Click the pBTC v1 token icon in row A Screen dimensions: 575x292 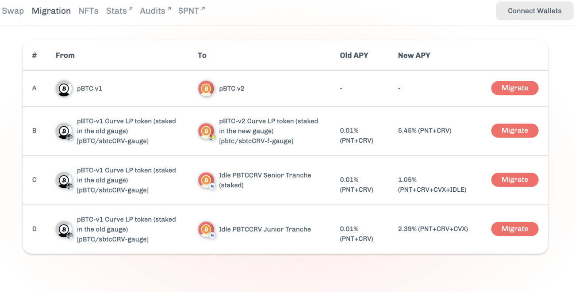tap(64, 89)
